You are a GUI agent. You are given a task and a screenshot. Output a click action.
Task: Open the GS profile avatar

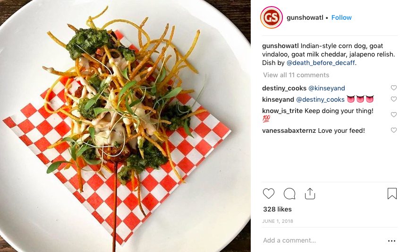tap(272, 17)
